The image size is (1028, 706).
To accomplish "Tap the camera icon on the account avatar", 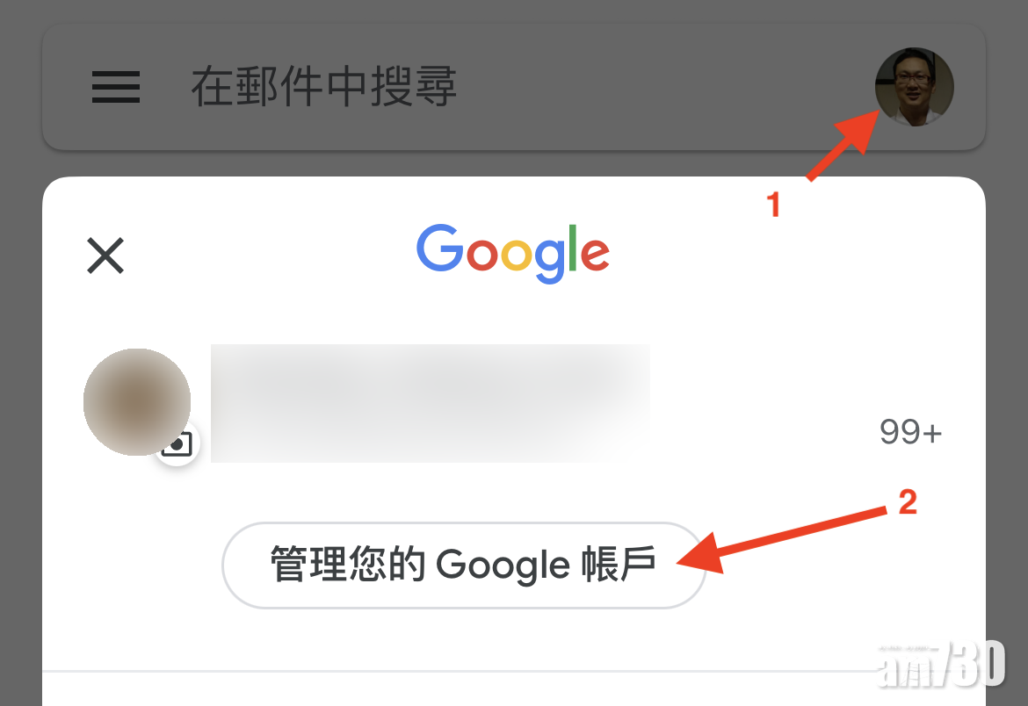I will (177, 444).
